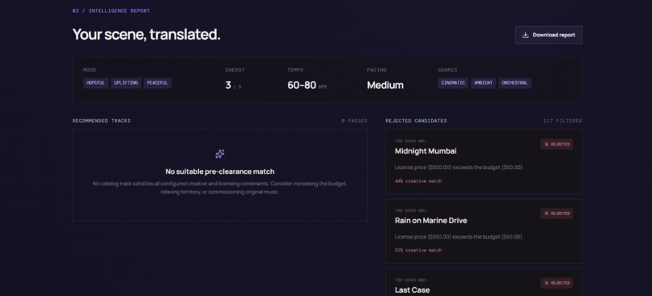Select the CINEMATIC genre tag
Screen dimensions: 652x296
tap(453, 82)
